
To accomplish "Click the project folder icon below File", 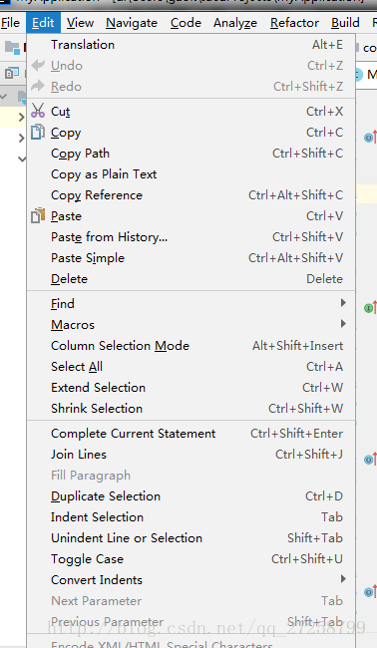I will coord(12,48).
